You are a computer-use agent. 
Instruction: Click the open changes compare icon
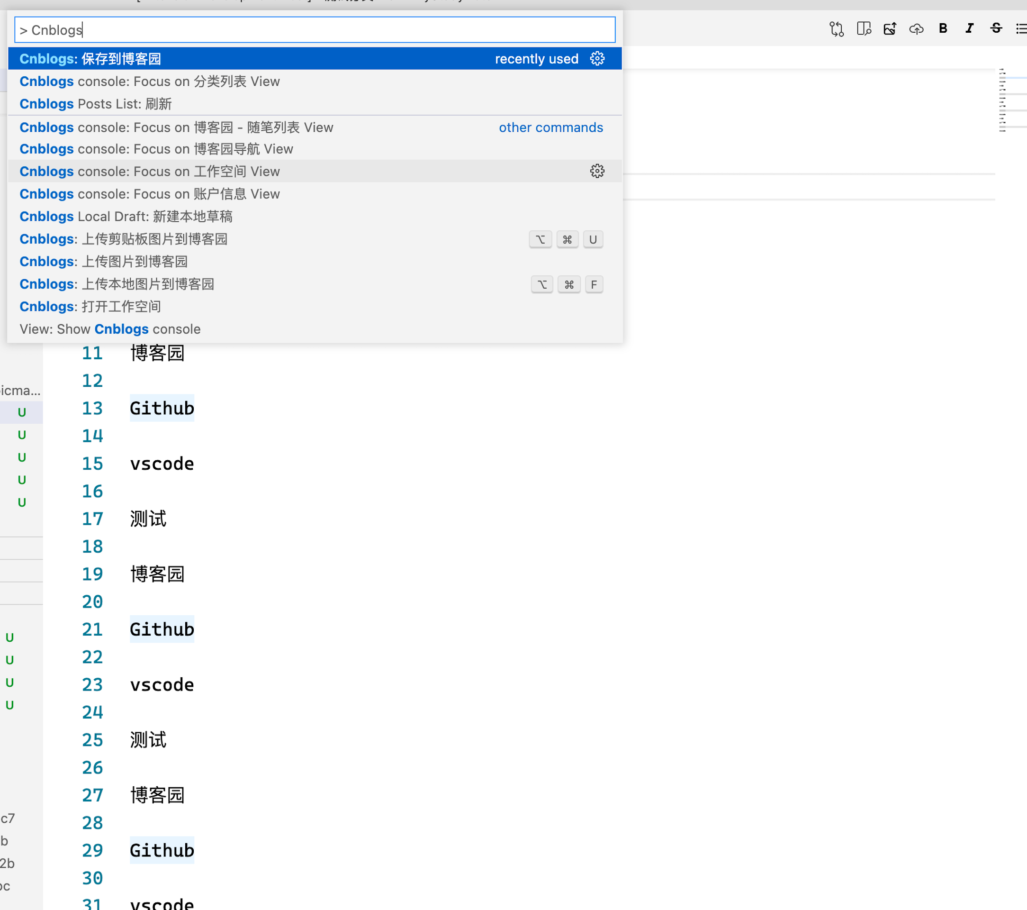(x=836, y=28)
